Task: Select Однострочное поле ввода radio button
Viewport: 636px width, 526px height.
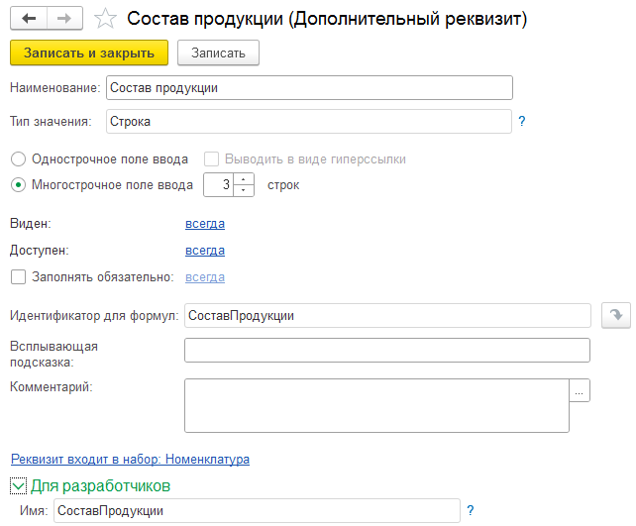Action: click(18, 158)
